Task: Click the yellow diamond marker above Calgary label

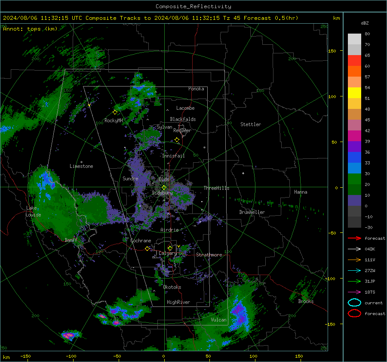Action: click(170, 248)
